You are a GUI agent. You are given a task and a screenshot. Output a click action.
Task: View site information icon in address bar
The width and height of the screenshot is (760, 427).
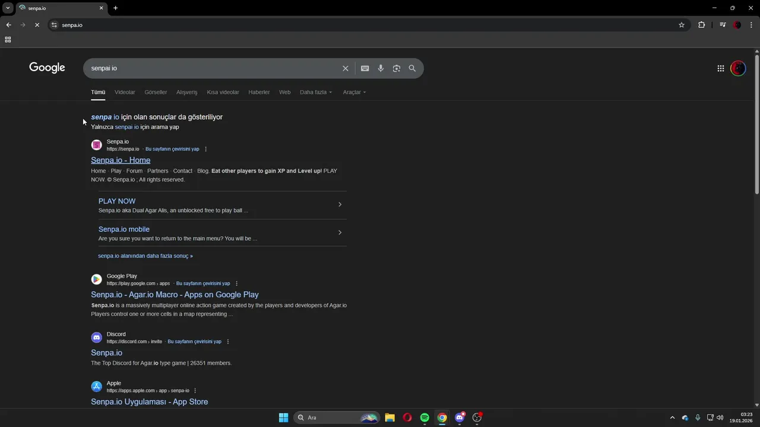(54, 25)
